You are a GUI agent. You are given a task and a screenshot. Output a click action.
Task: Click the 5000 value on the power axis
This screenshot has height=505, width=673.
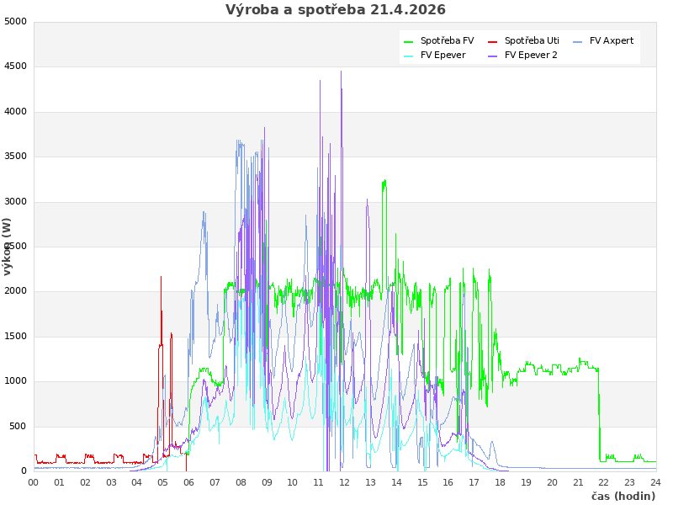pos(15,22)
